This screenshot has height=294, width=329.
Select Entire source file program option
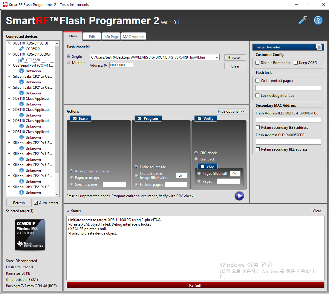coord(136,167)
